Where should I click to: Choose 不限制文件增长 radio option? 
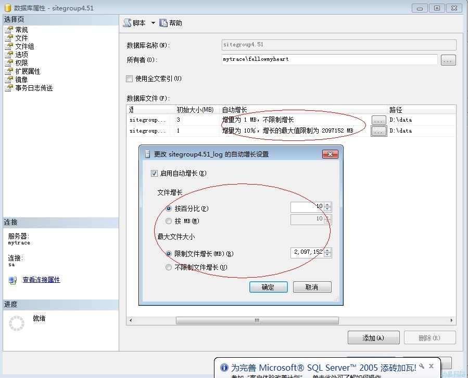pyautogui.click(x=168, y=267)
